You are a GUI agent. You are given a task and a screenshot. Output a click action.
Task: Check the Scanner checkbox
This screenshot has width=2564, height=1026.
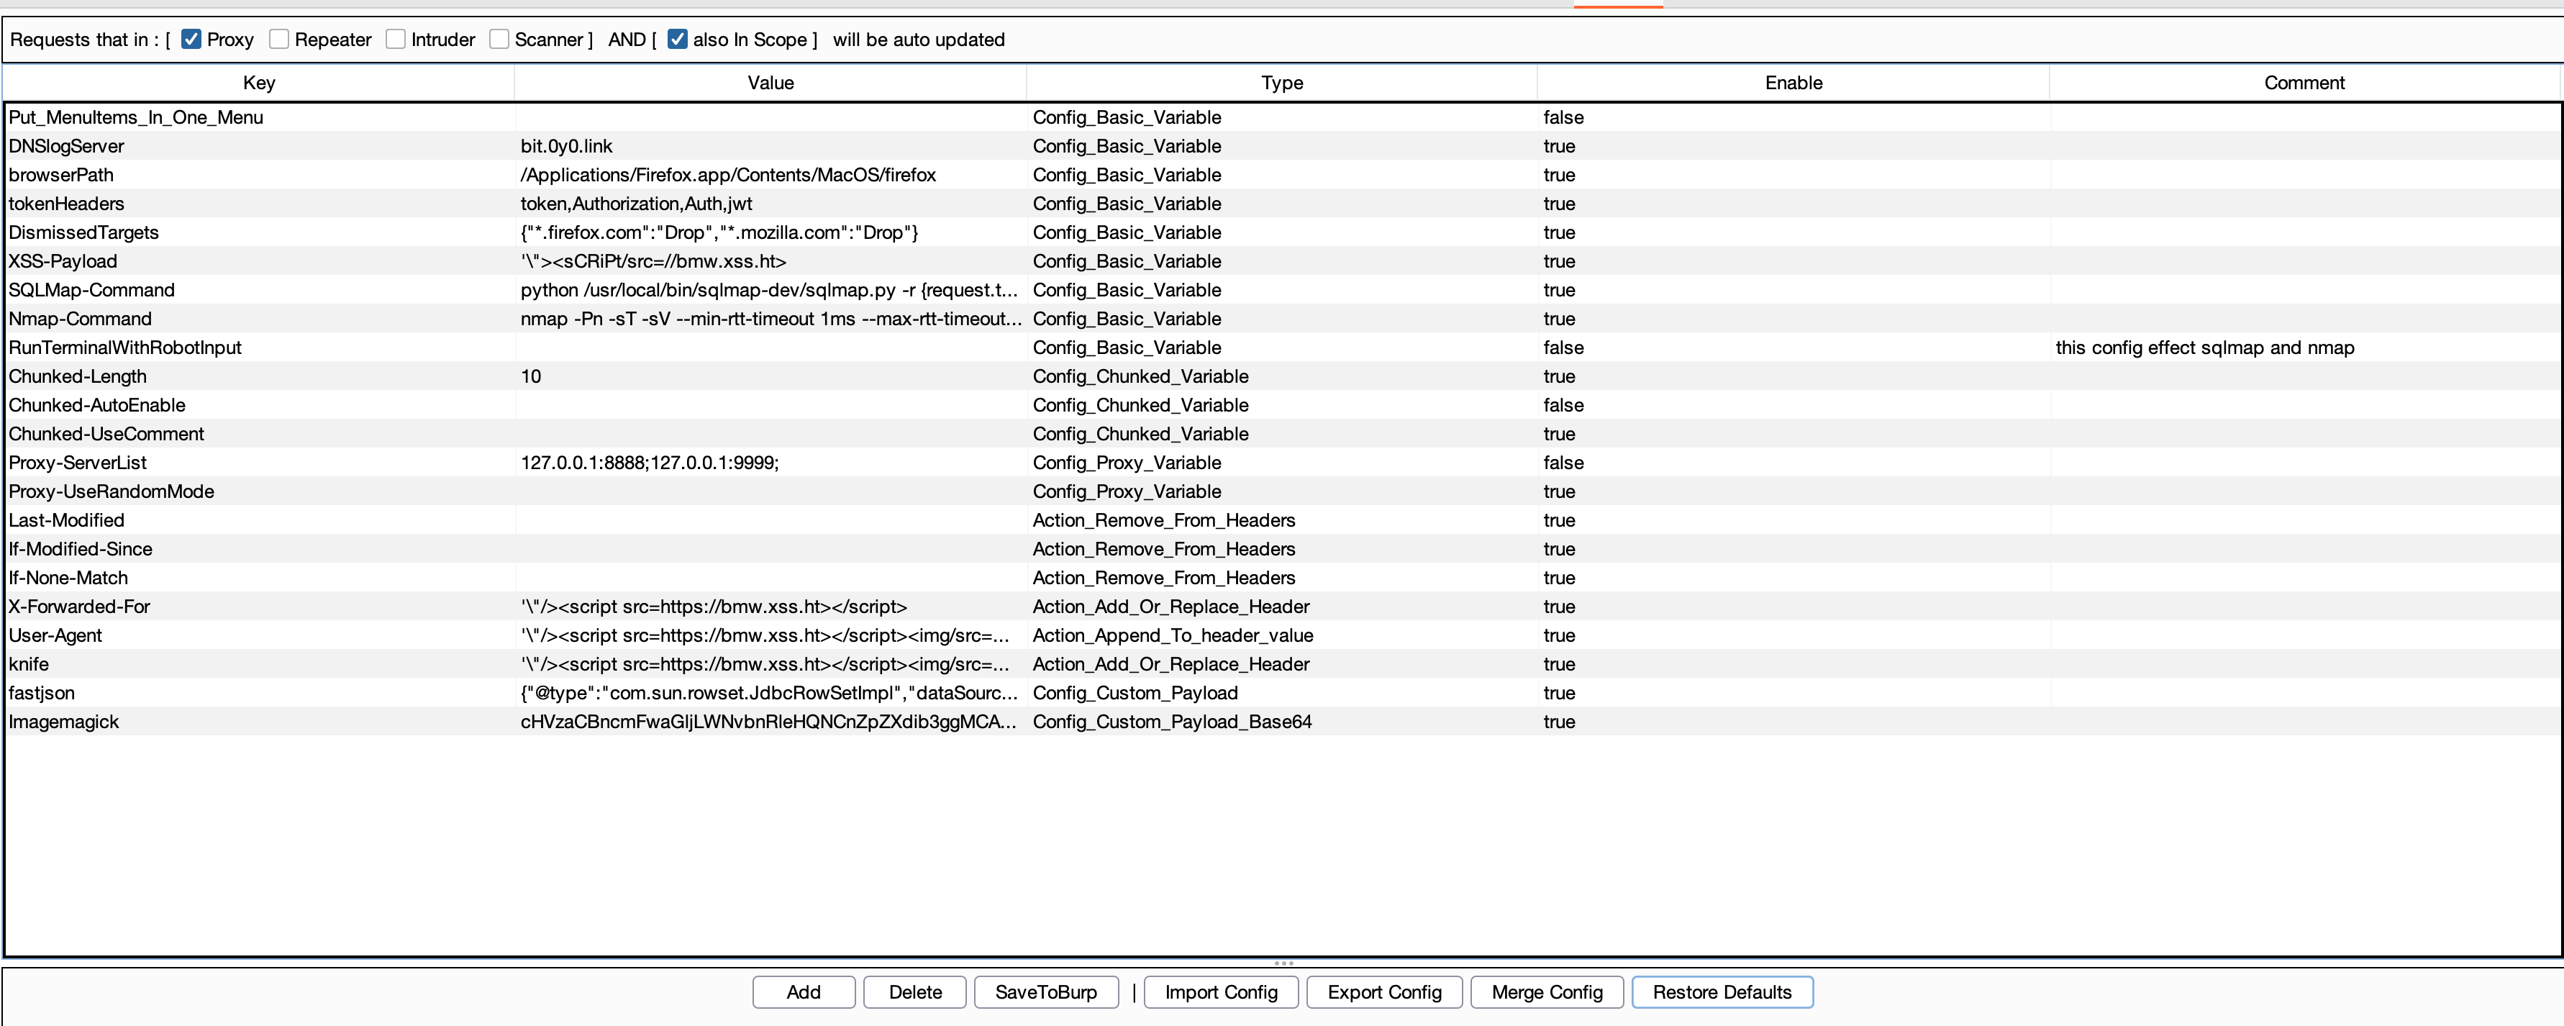click(500, 40)
